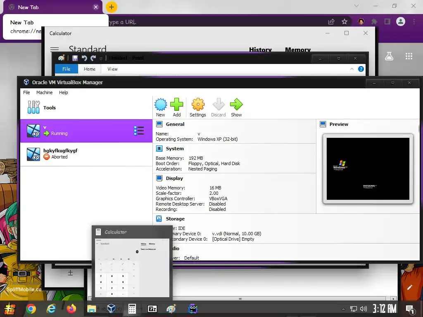Switch to the View tab in Paint
The width and height of the screenshot is (423, 317).
point(112,69)
